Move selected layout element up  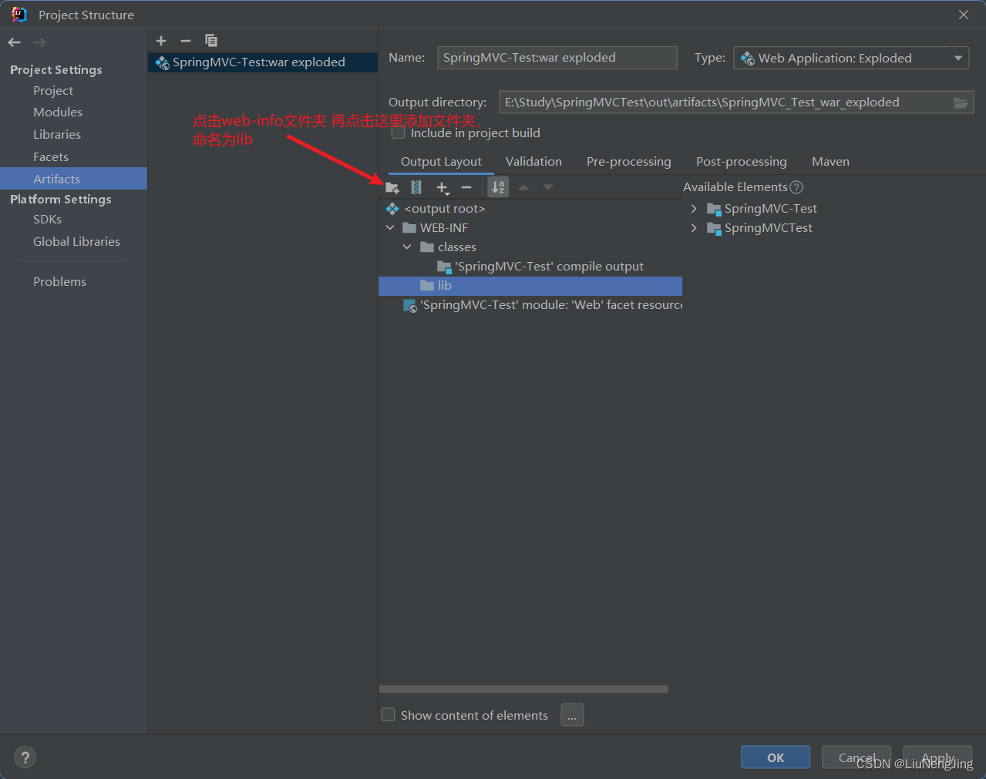[523, 187]
